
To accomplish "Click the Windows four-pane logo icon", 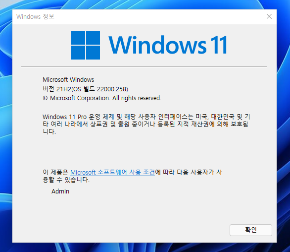I will [86, 45].
